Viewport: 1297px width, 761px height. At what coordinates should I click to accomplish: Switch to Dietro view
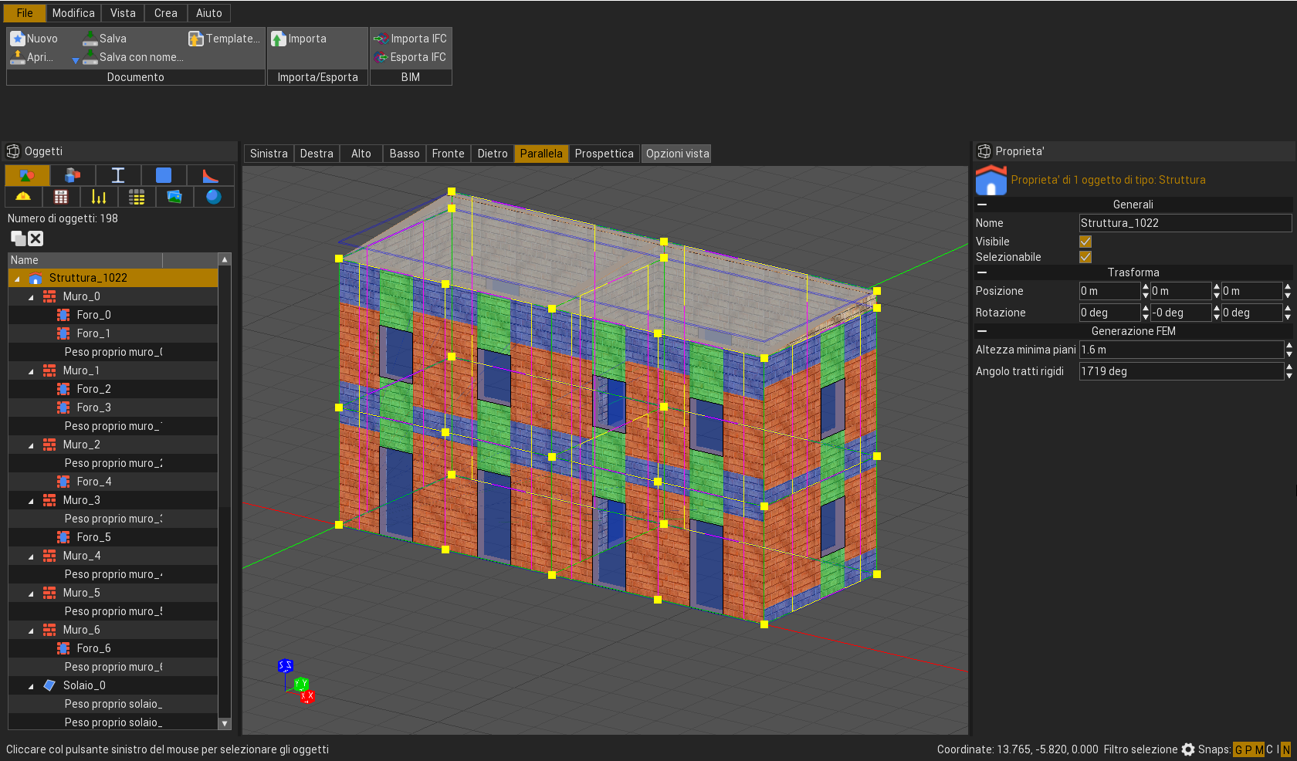pos(493,154)
